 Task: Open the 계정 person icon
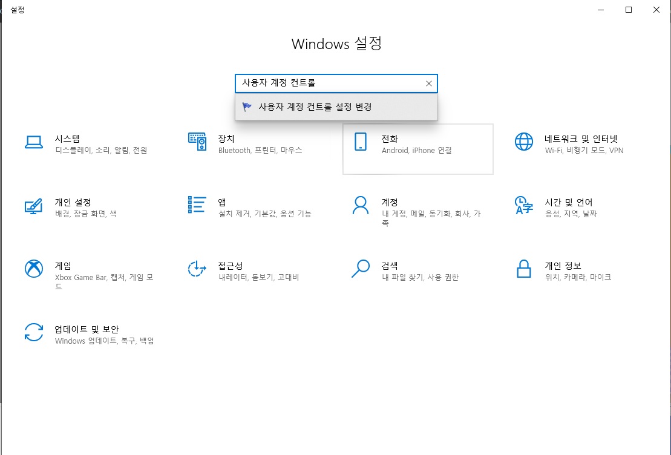[x=361, y=205]
